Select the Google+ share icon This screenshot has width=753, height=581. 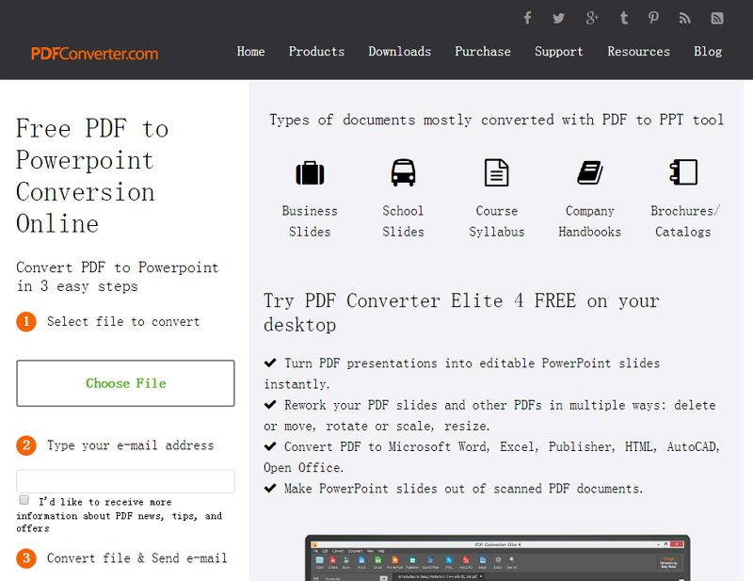pos(591,18)
